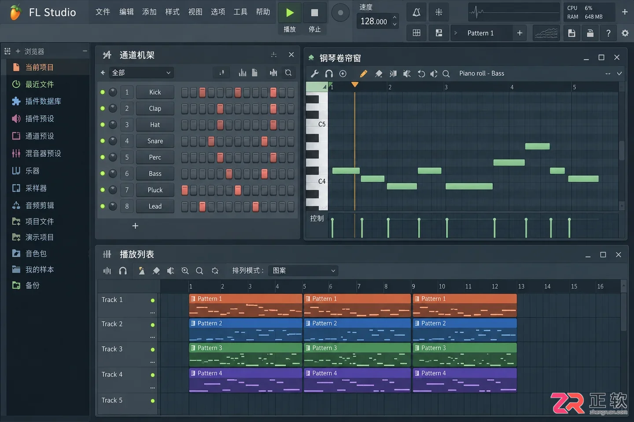Click the tempo field showing 128.000
This screenshot has height=422, width=634.
point(374,21)
